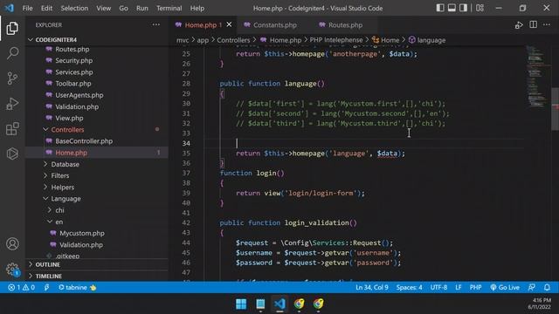The height and width of the screenshot is (314, 559).
Task: Click the lightning port status icon
Action: pyautogui.click(x=46, y=287)
